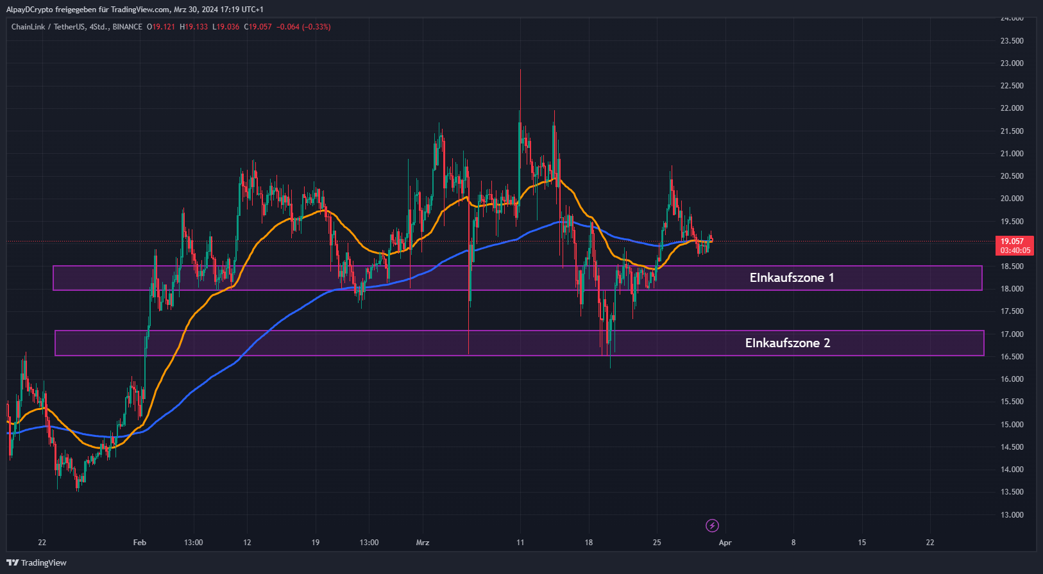Click the high value H19.133

[x=194, y=27]
